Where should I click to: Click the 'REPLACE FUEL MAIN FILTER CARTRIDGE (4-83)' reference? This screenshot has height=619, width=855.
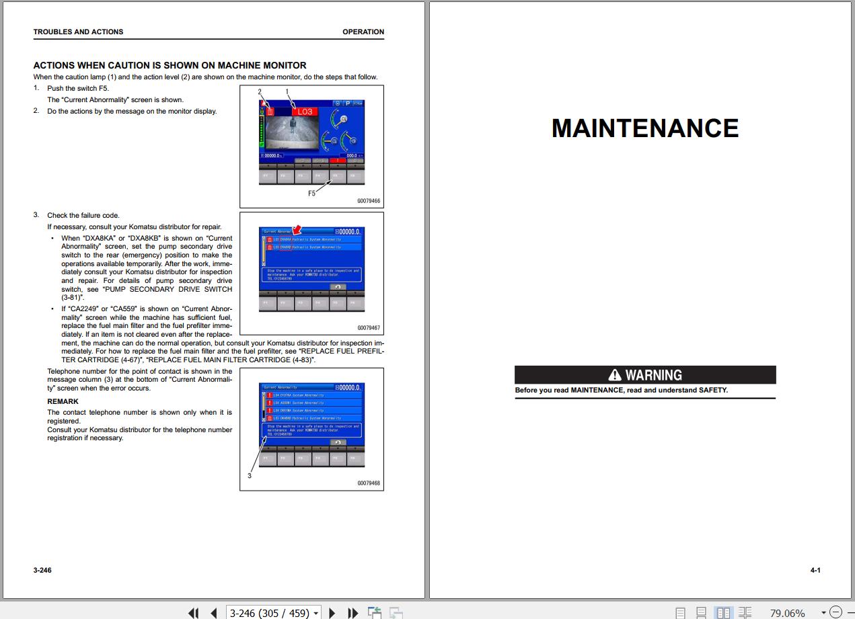231,360
